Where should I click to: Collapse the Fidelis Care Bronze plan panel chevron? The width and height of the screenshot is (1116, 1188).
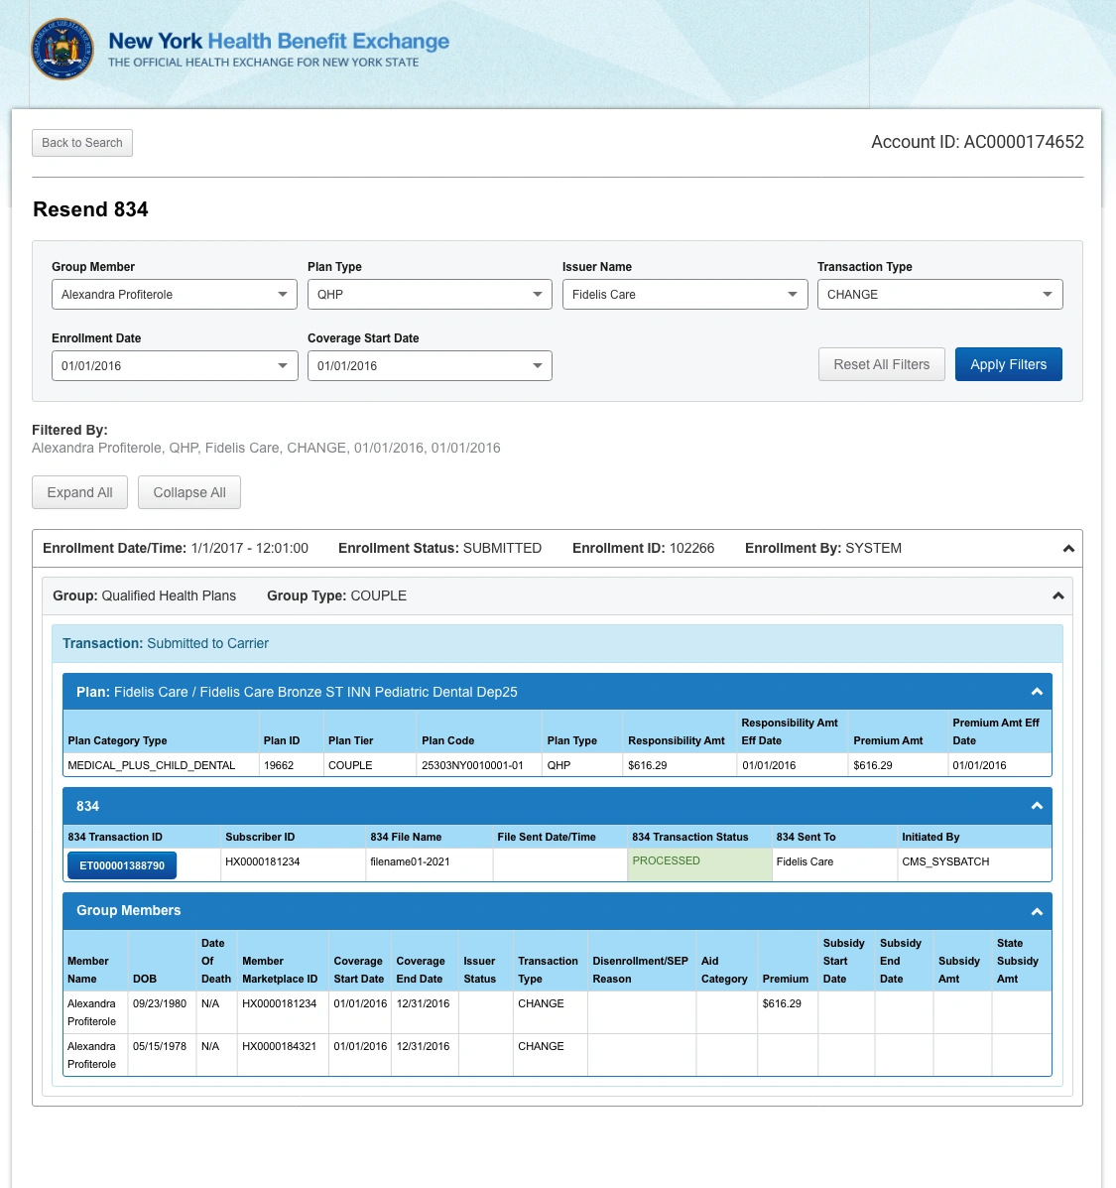click(x=1037, y=691)
